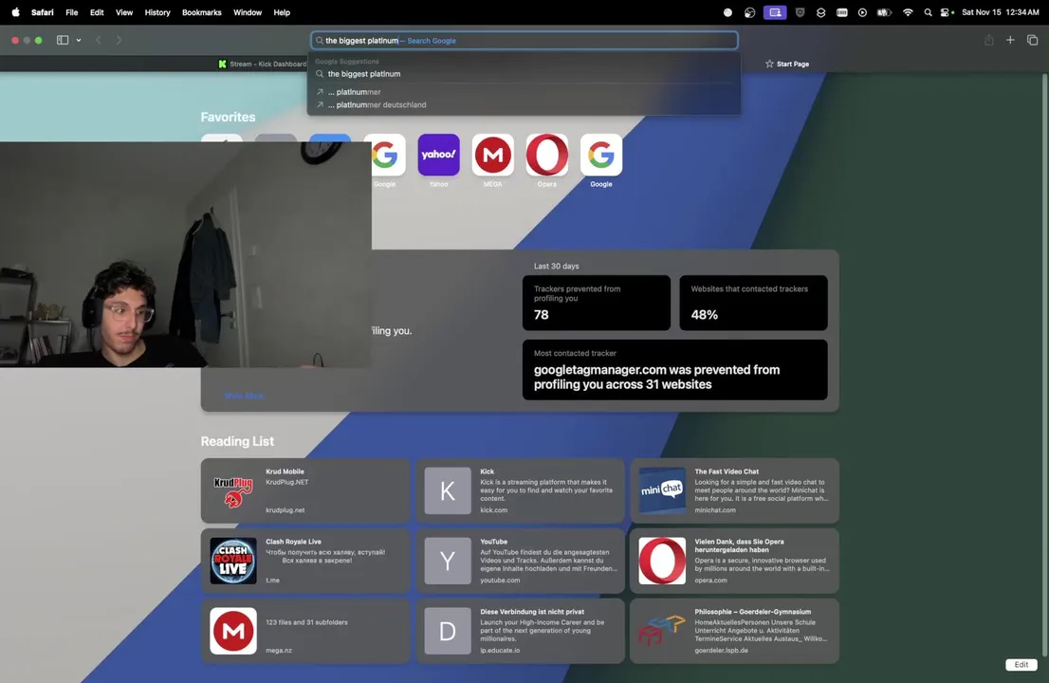Click the shield menu bar icon

[800, 12]
